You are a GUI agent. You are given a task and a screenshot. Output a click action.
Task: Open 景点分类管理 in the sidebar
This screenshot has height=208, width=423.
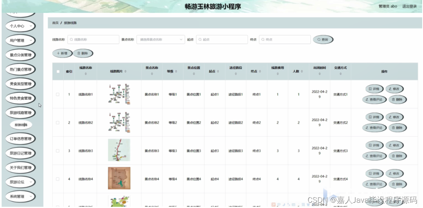(21, 55)
